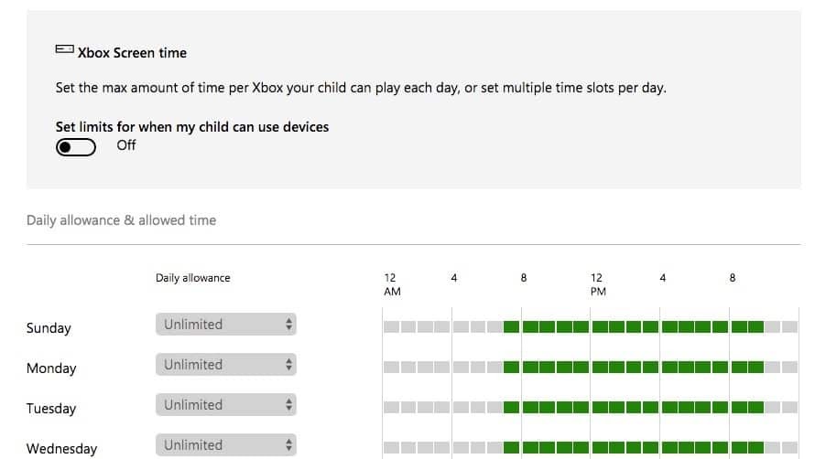Select the first Sunday 12 AM time slot
This screenshot has width=815, height=459.
(391, 326)
